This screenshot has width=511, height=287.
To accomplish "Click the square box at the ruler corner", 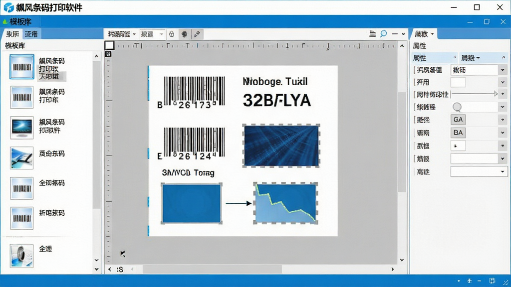I will pos(109,45).
